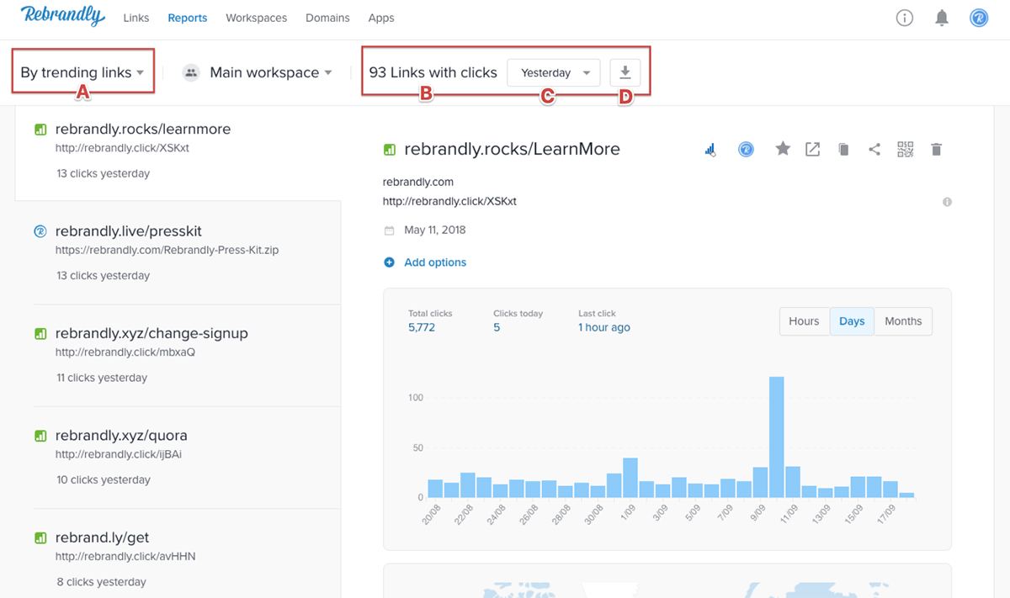Screen dimensions: 1010x598
Task: Click the 93 Links with clicks label
Action: [x=433, y=72]
